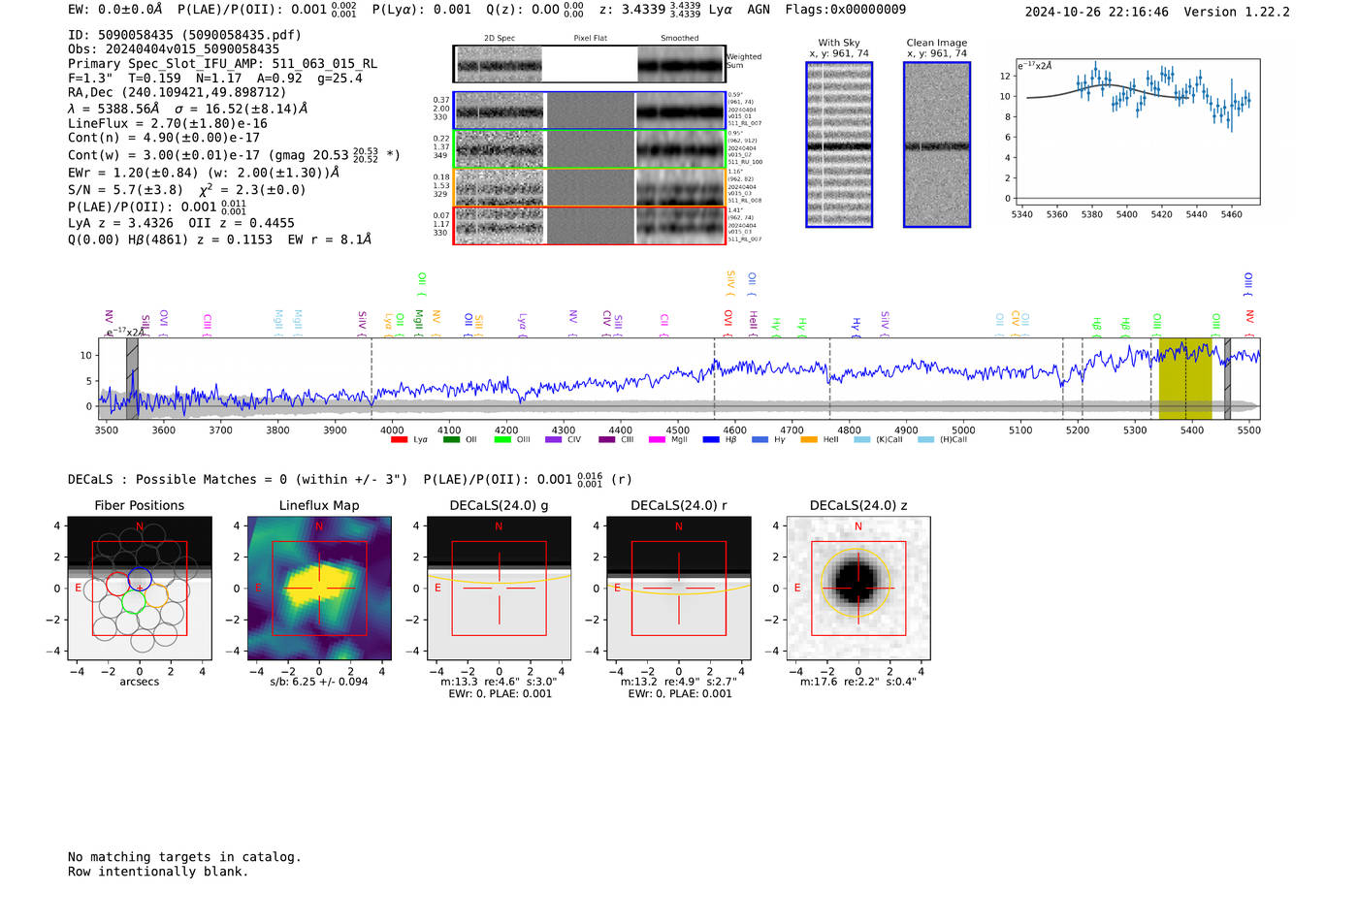
Task: Click the 'Pixel Flat' column header
Action: click(590, 39)
